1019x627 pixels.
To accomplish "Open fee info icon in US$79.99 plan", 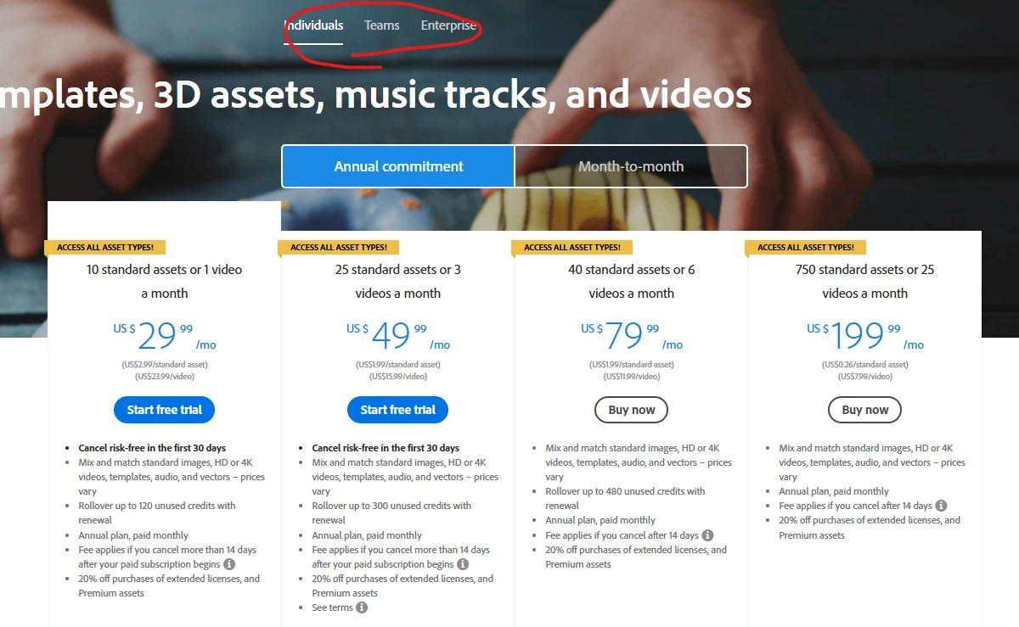I will click(x=708, y=535).
